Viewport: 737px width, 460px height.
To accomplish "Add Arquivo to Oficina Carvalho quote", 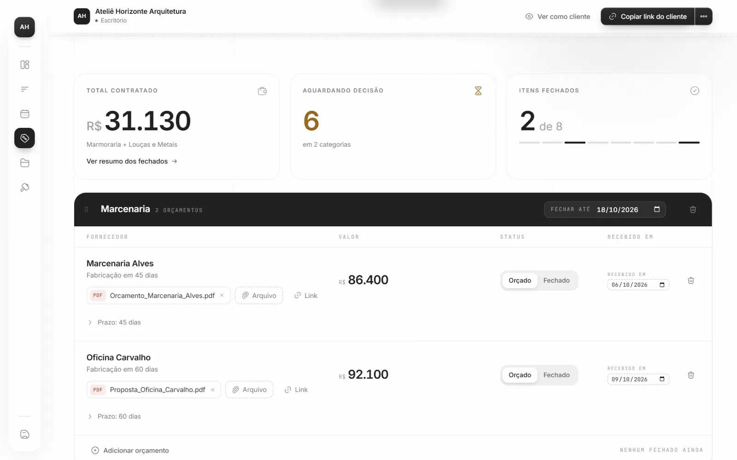I will tap(249, 390).
